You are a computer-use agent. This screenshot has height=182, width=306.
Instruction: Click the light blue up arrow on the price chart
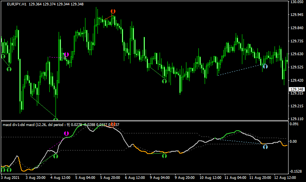pos(265,66)
